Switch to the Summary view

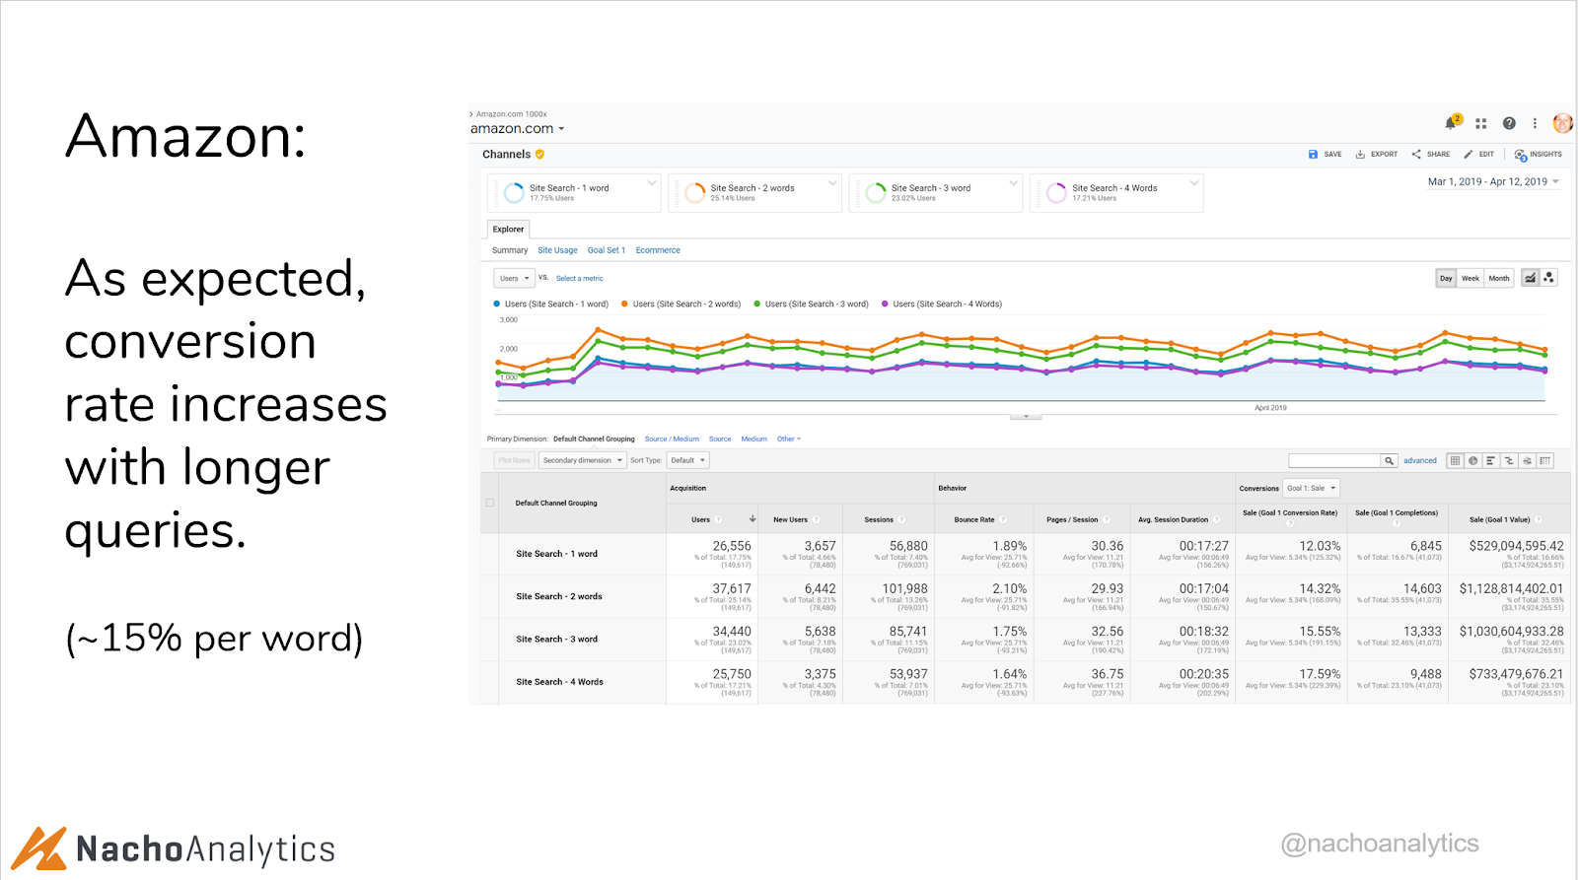(510, 250)
